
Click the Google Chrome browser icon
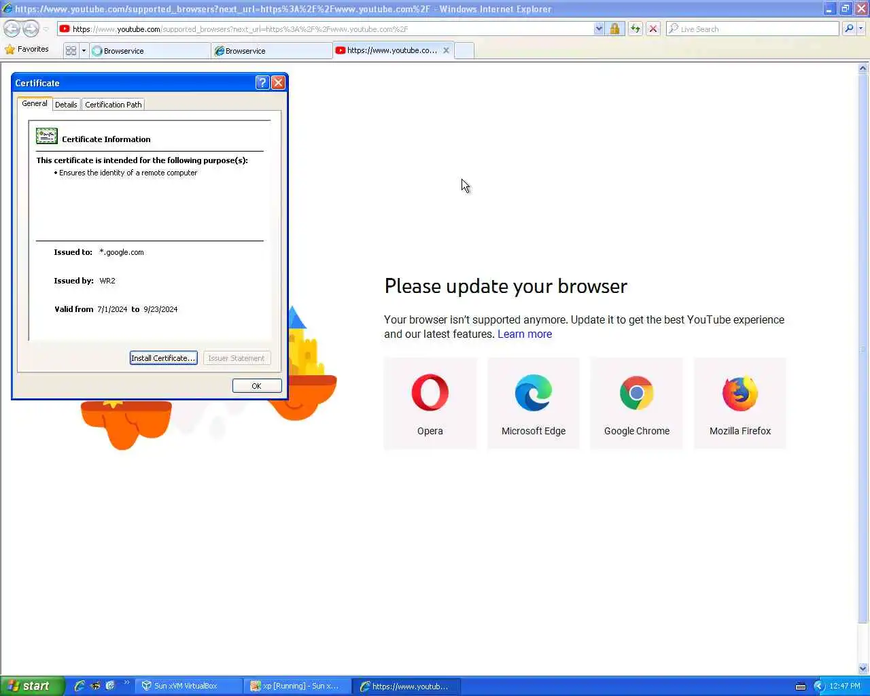pos(637,393)
